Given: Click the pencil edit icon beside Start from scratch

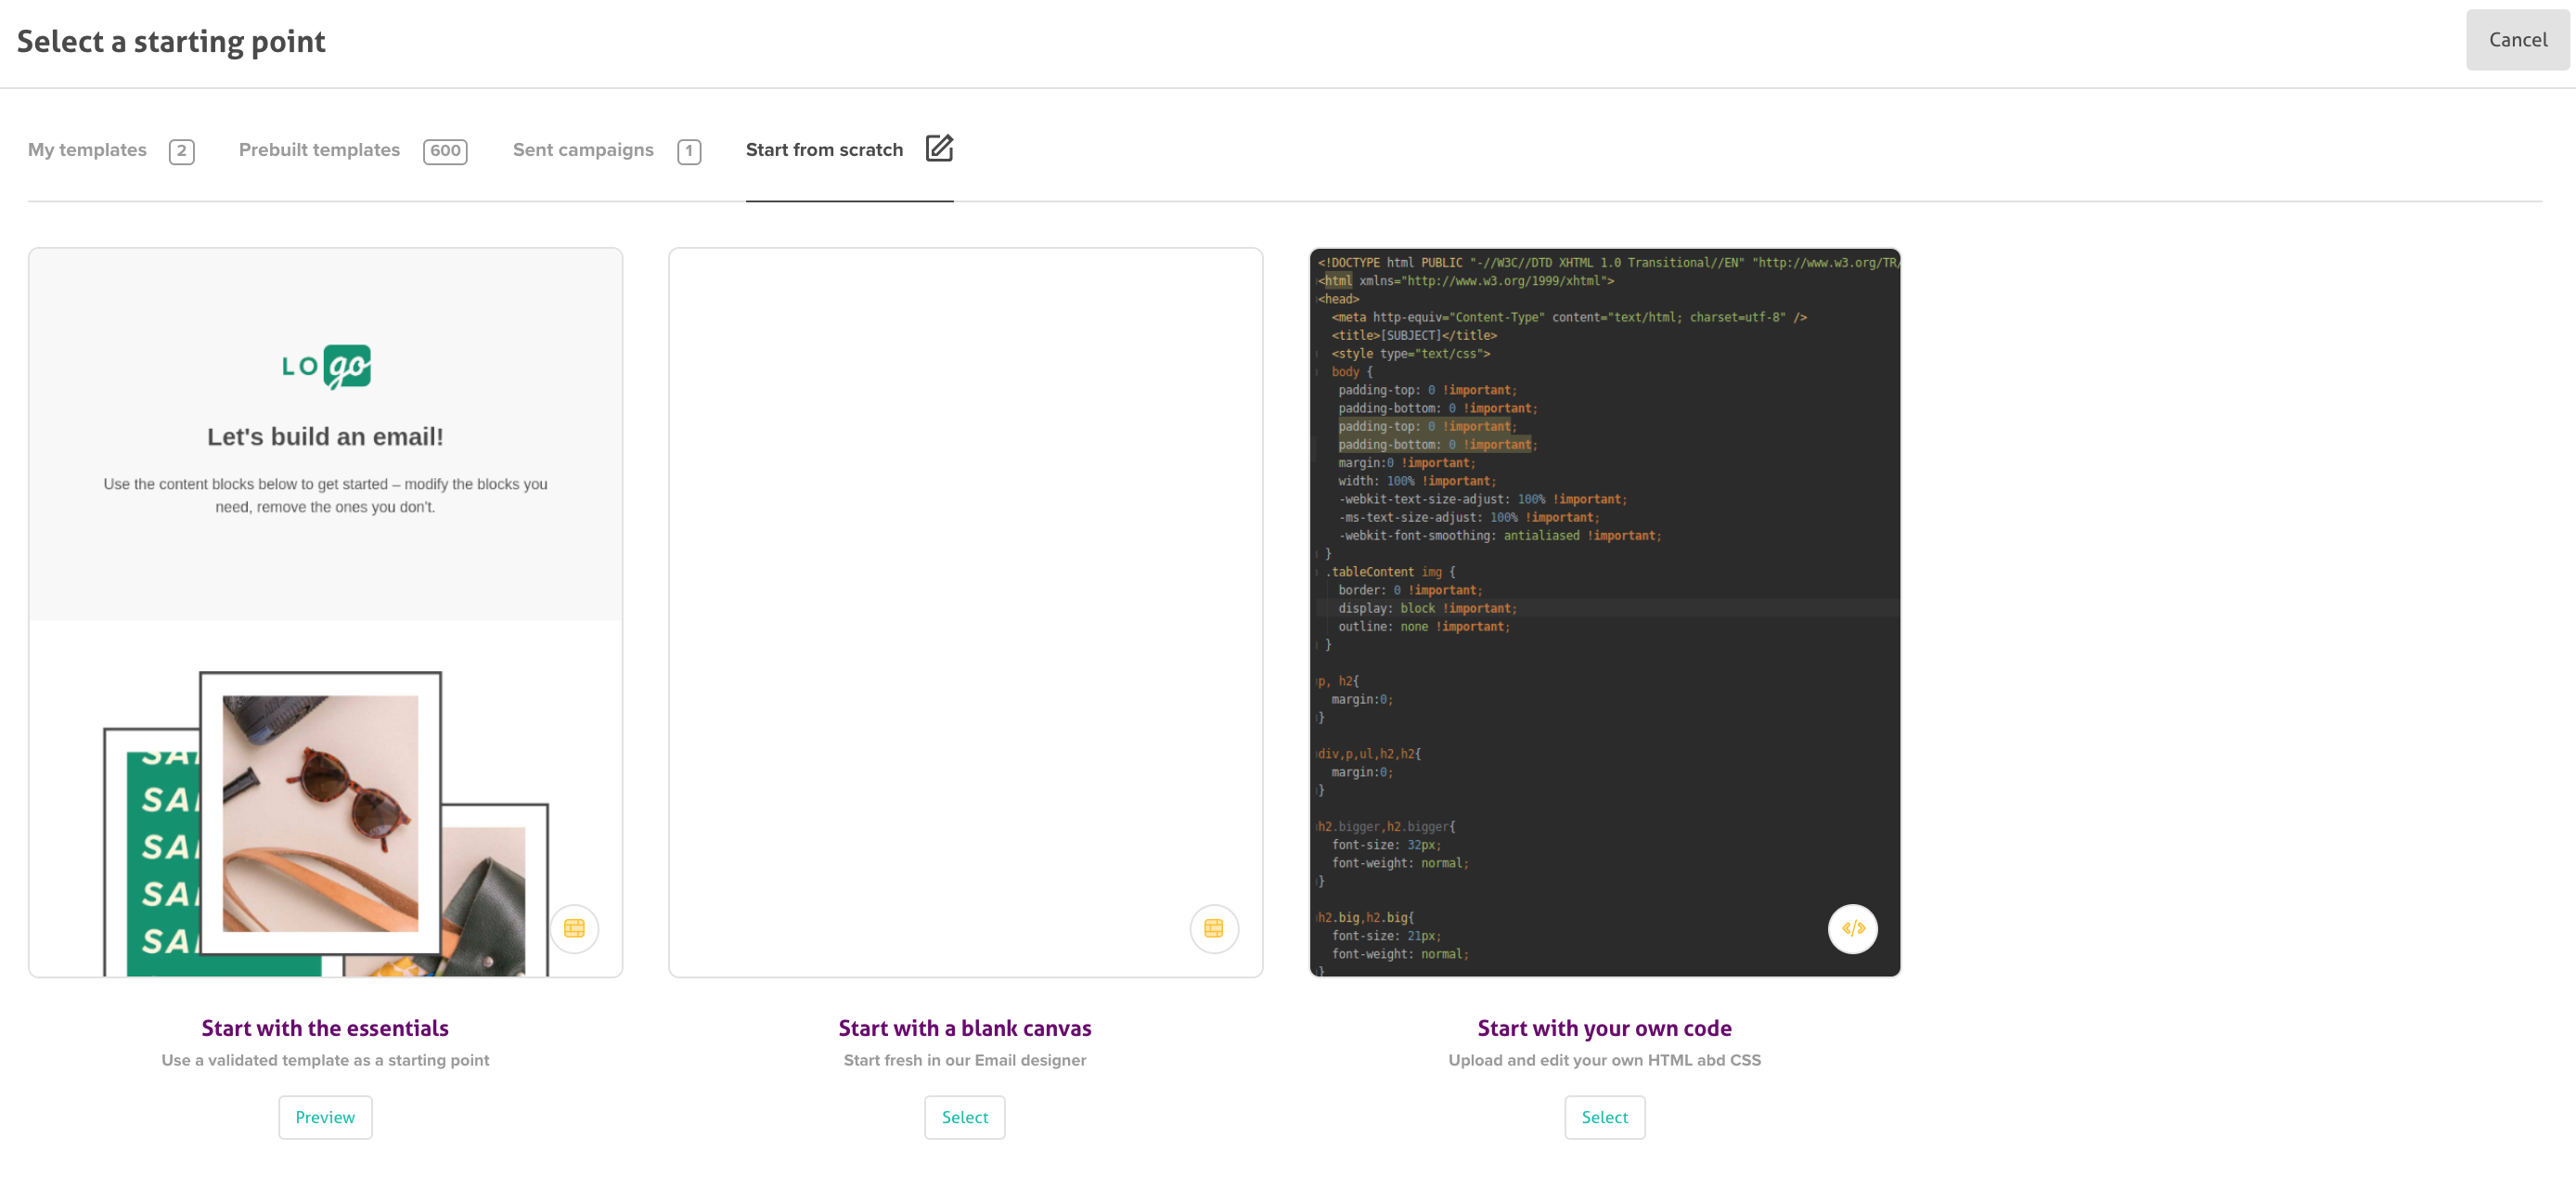Looking at the screenshot, I should pos(938,148).
